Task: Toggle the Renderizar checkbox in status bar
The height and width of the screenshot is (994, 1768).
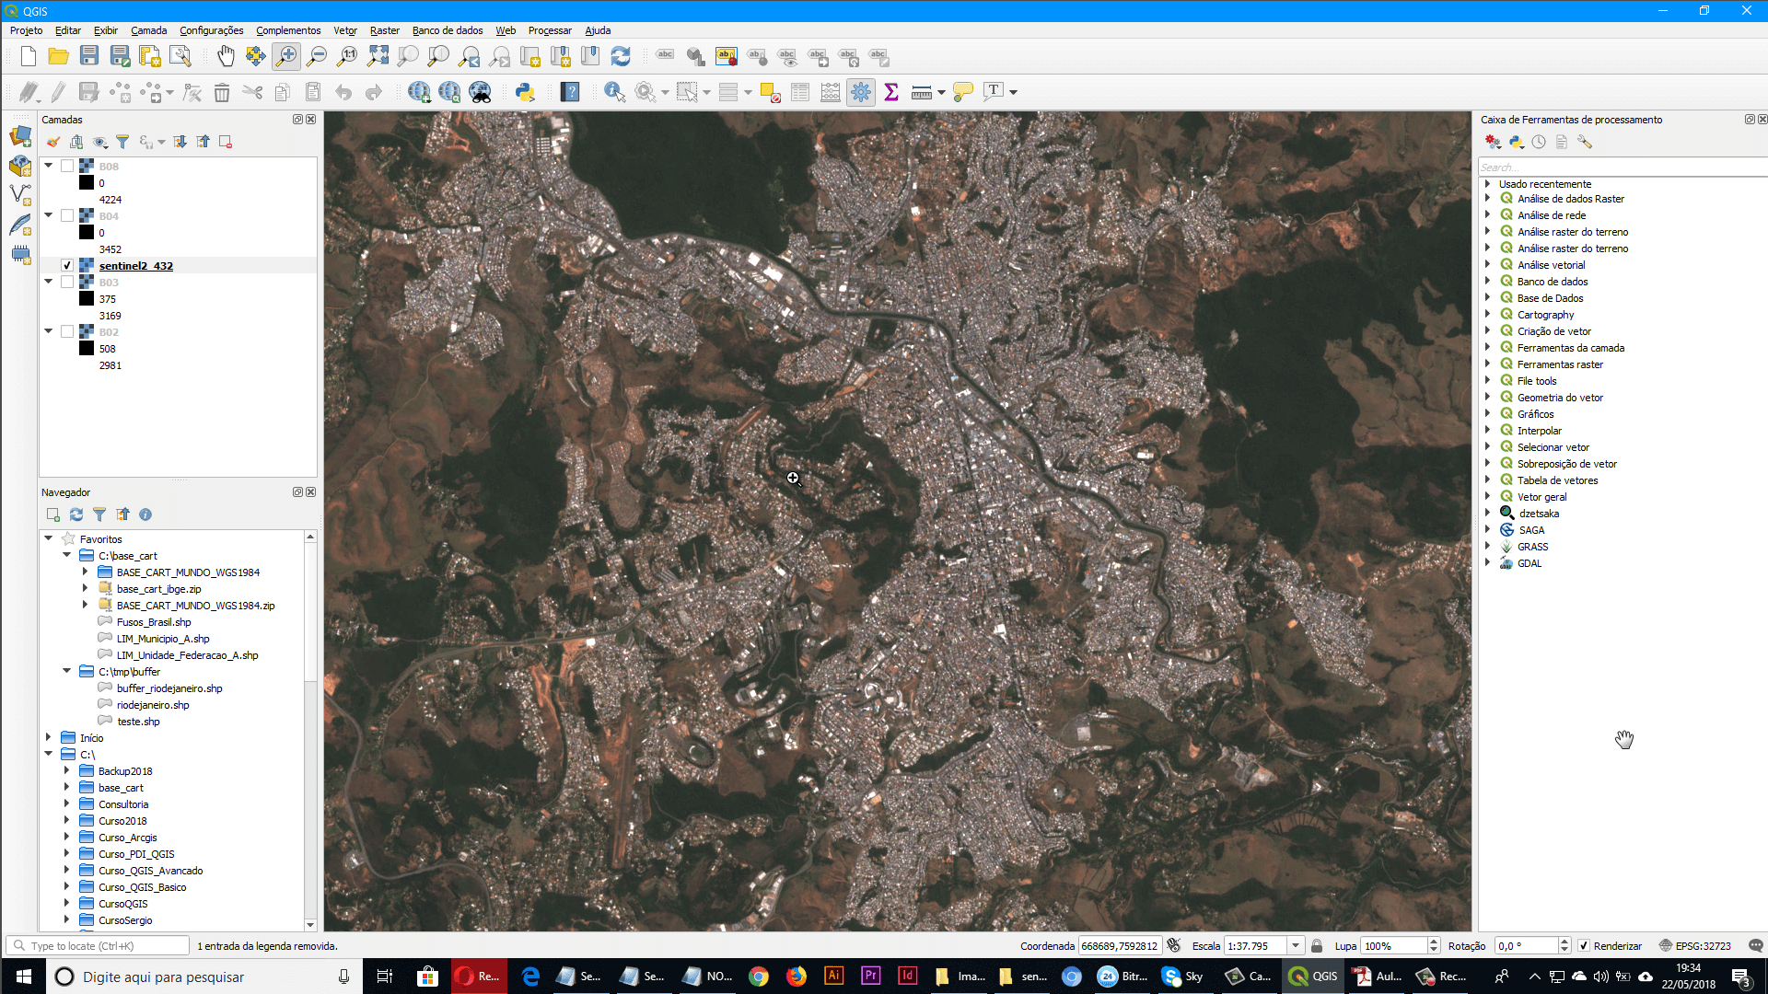Action: (x=1585, y=945)
